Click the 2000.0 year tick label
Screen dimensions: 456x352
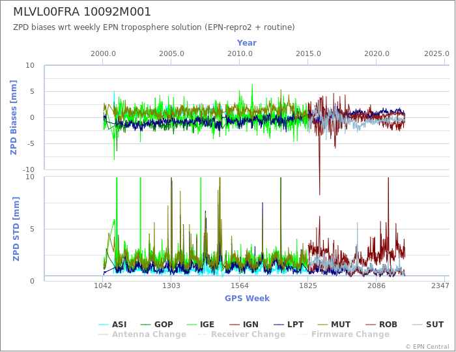pyautogui.click(x=103, y=54)
